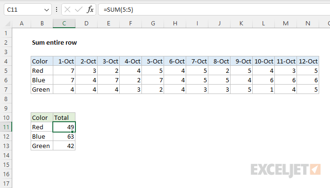This screenshot has height=188, width=330.
Task: Click the 'Sum entire row' title cell
Action: point(54,42)
